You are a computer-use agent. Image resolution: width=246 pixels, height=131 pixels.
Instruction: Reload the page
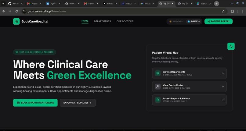tap(16, 11)
